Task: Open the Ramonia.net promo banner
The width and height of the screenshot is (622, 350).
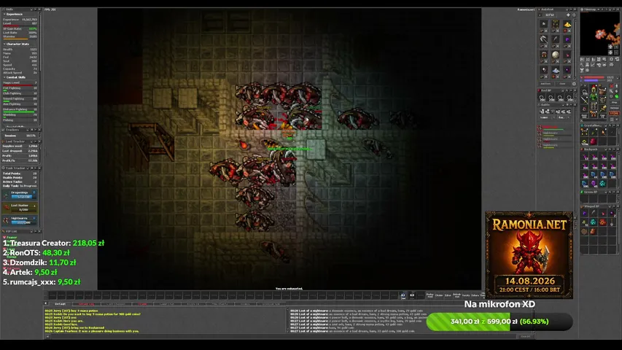Action: click(x=529, y=254)
